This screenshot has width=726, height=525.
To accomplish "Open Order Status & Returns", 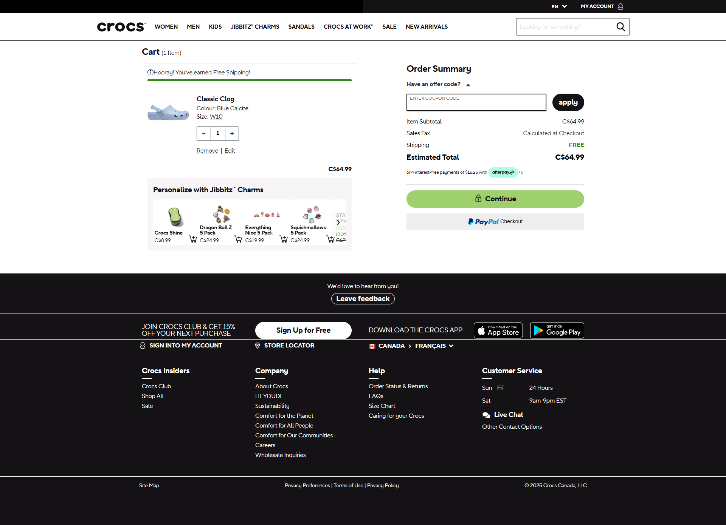I will pyautogui.click(x=398, y=386).
